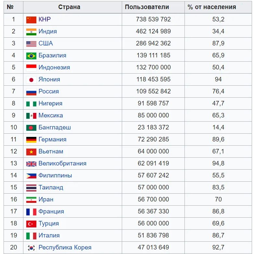This screenshot has height=254, width=253.
Task: Click the China flag icon
Action: pos(31,20)
